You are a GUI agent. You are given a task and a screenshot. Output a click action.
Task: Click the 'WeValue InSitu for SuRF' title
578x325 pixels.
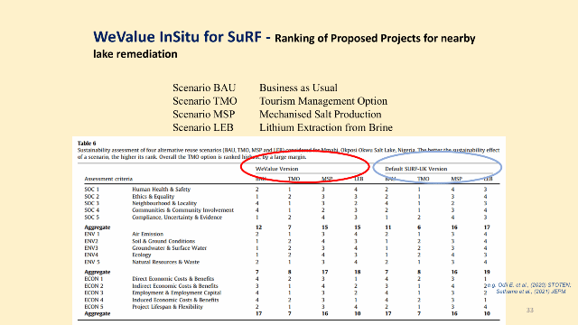coord(177,37)
